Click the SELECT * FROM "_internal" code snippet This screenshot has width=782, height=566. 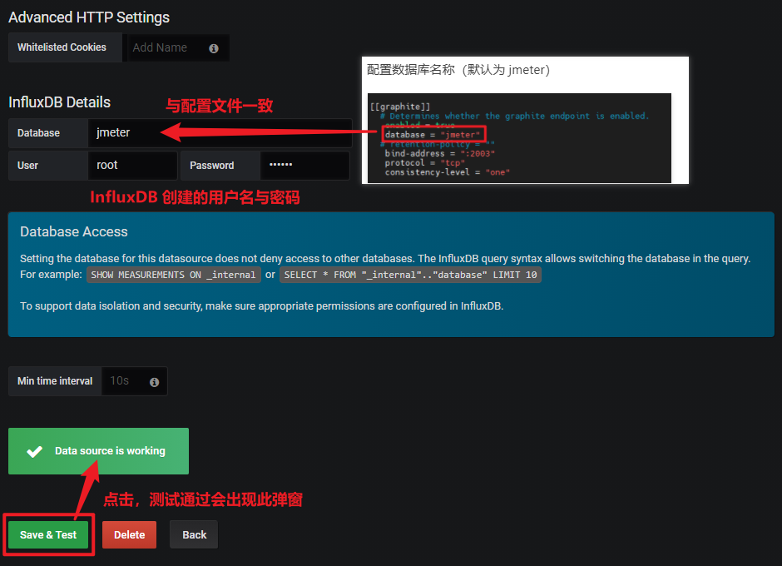[410, 275]
